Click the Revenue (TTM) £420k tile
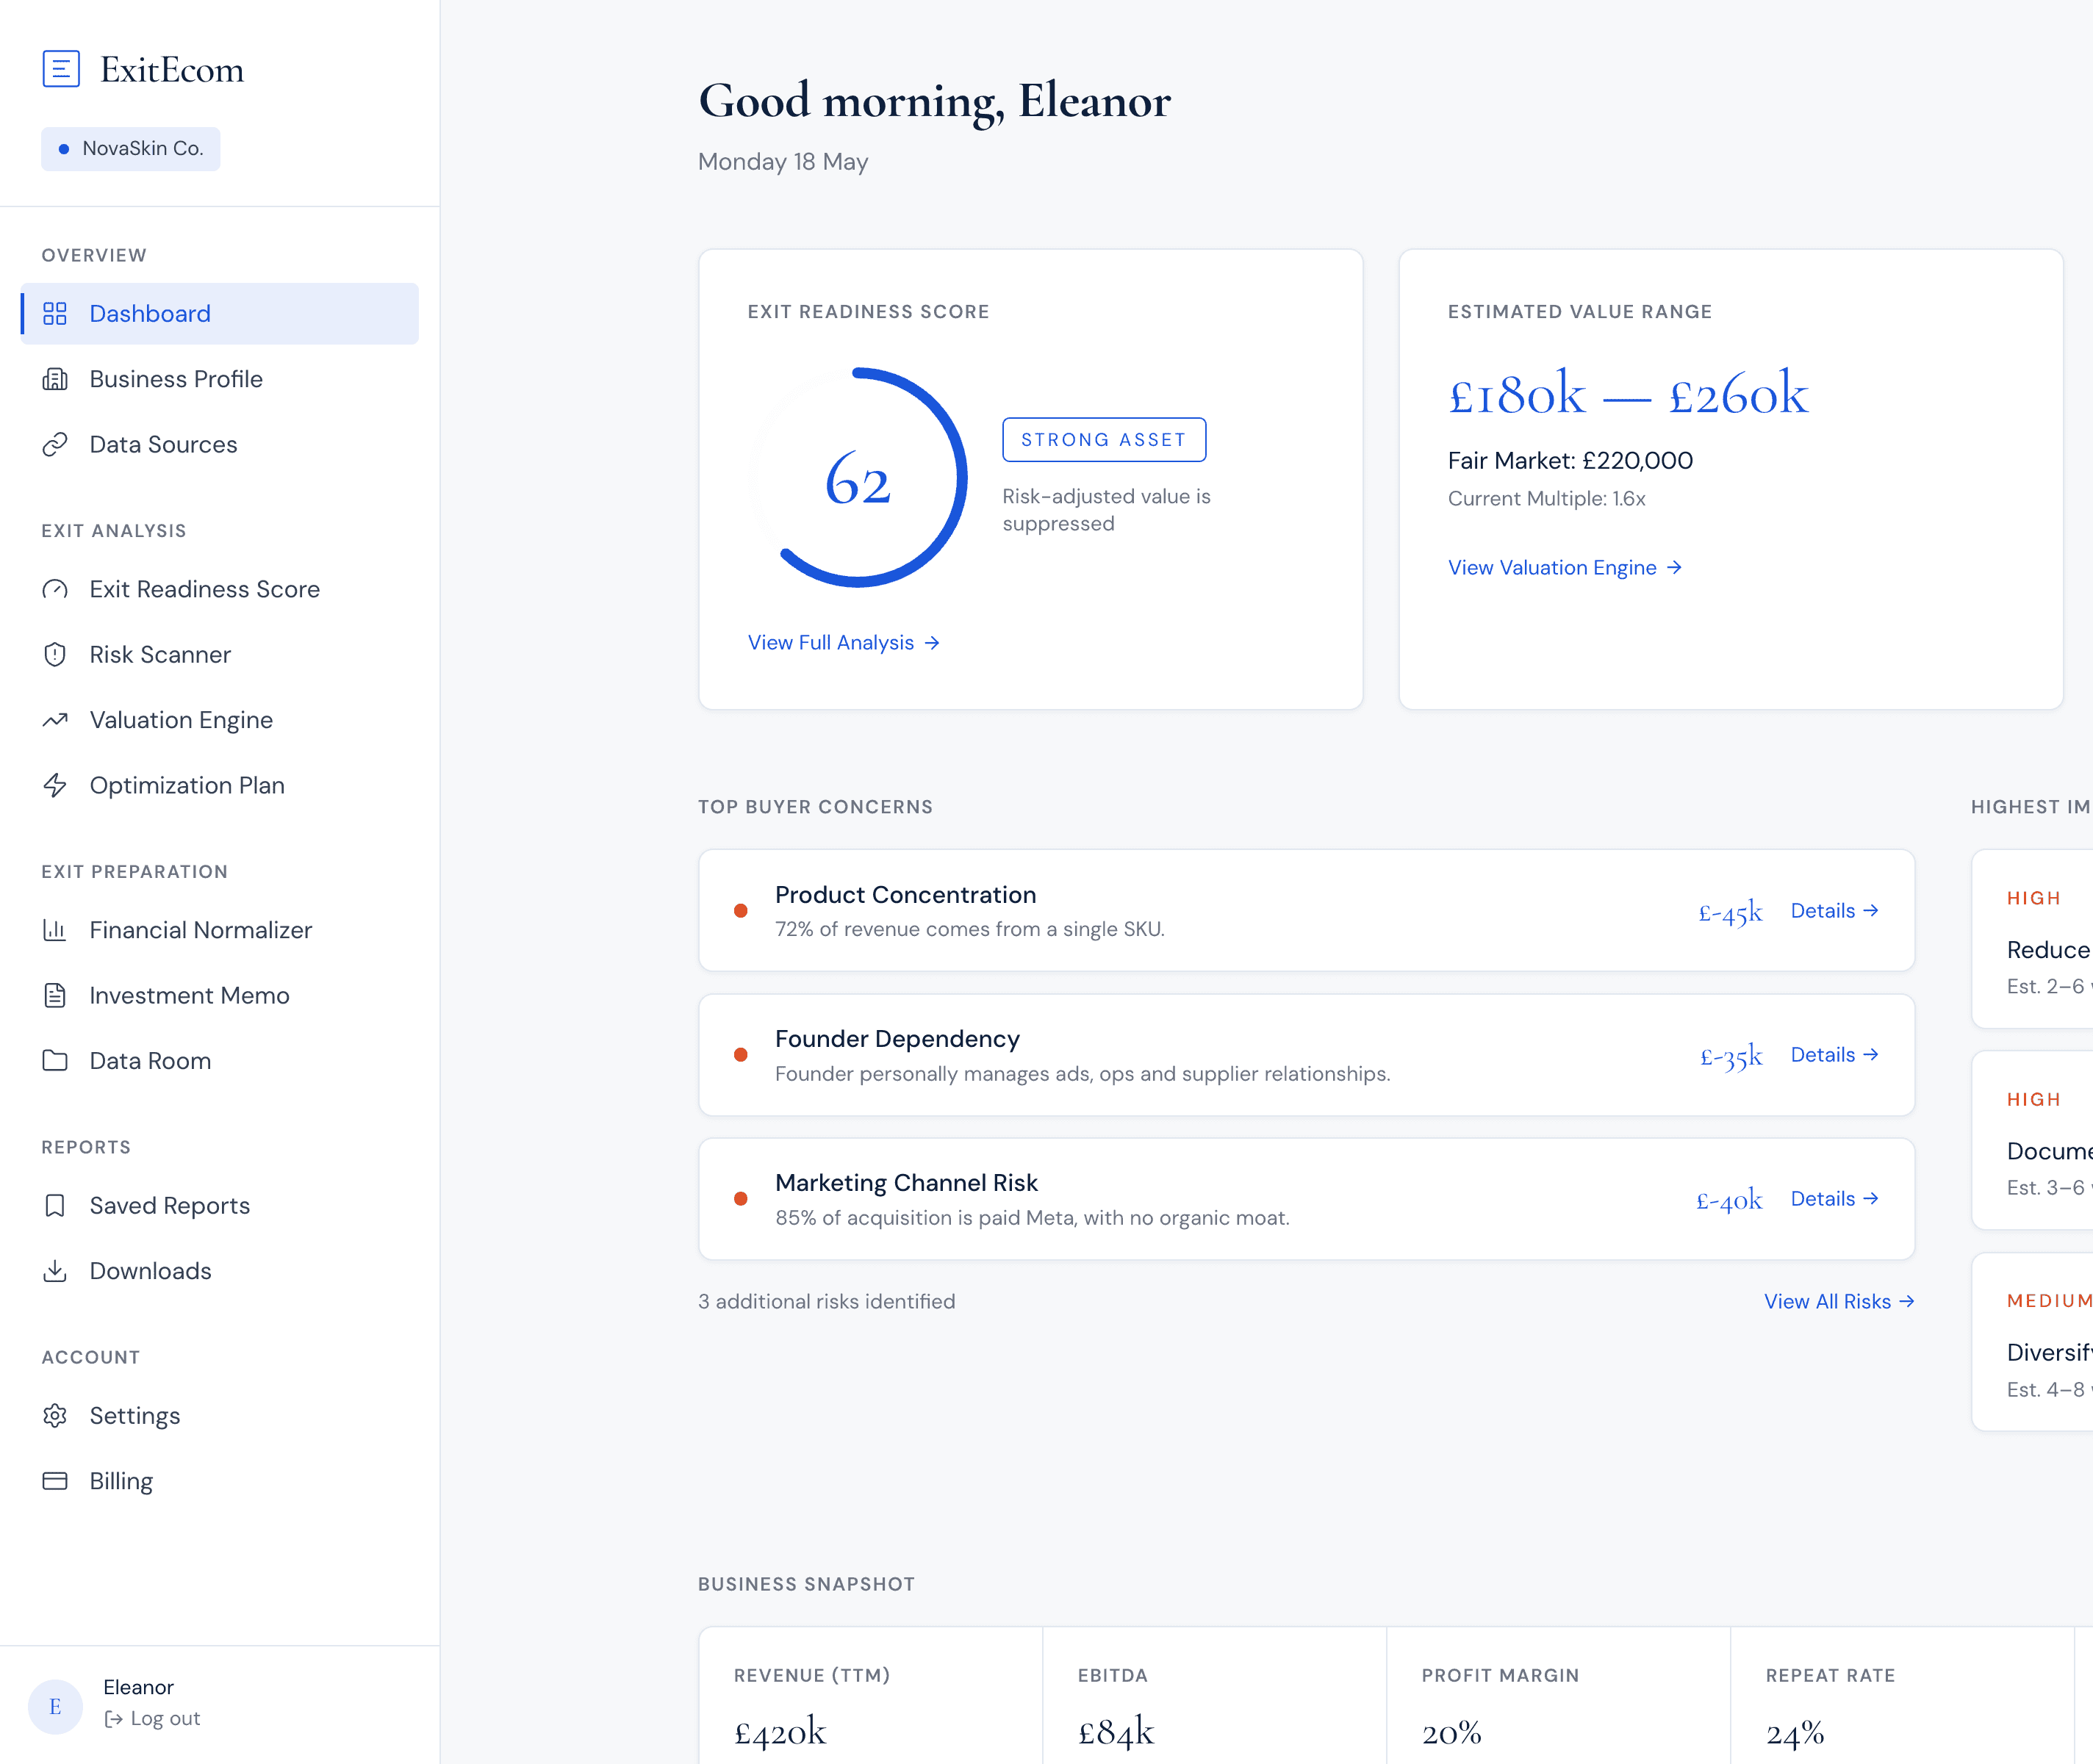 [871, 1696]
